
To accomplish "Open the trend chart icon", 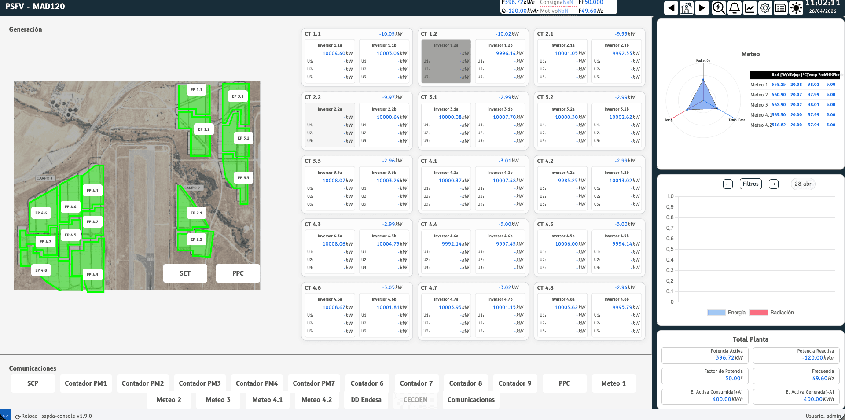I will (749, 8).
